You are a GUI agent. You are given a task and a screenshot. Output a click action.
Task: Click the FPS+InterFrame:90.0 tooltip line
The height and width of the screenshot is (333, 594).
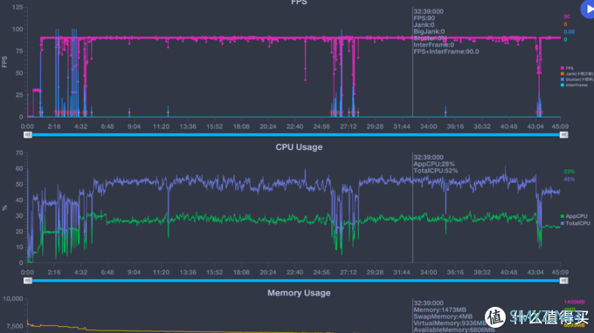446,51
